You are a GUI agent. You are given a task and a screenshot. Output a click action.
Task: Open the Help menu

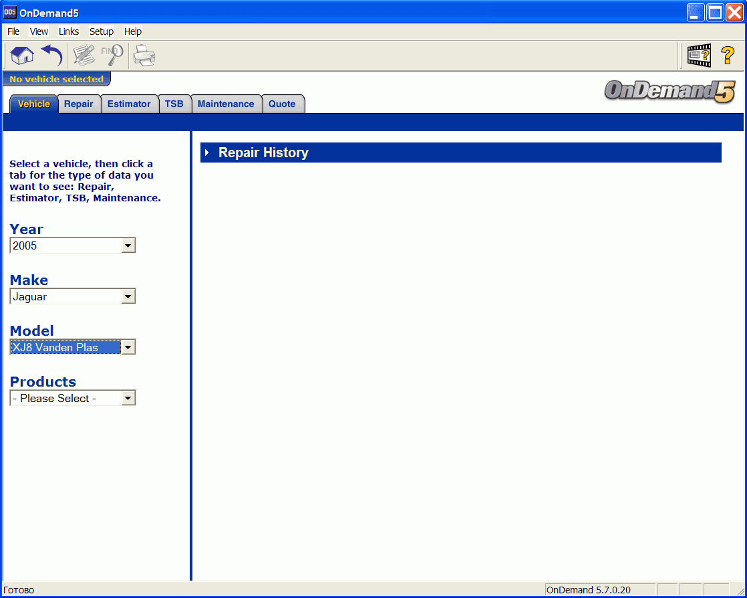pyautogui.click(x=133, y=31)
